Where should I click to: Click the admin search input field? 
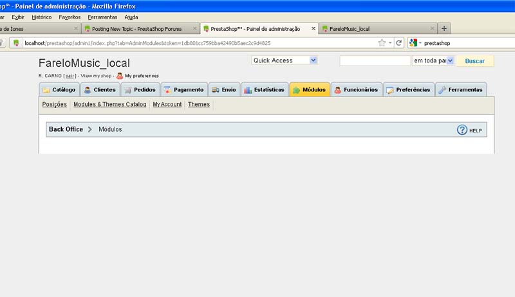tap(375, 60)
